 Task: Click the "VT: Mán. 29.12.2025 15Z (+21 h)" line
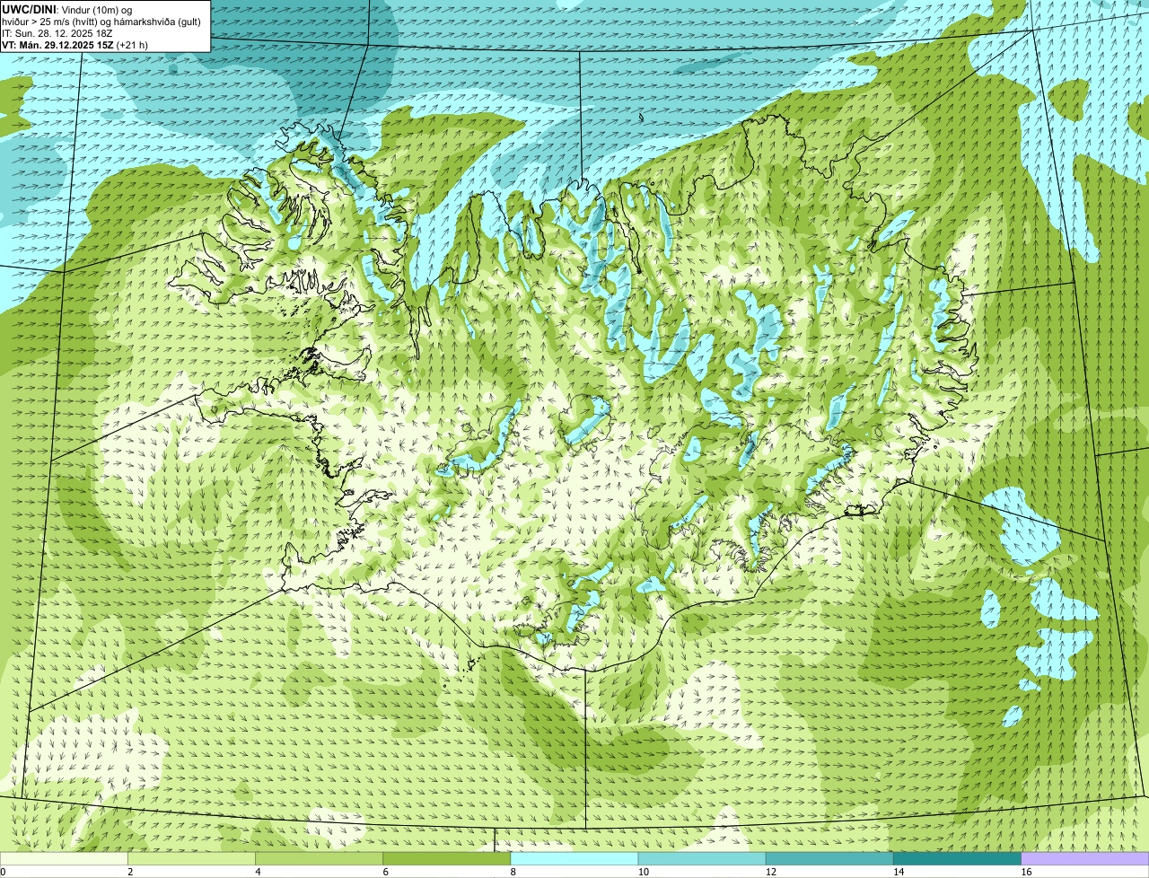(x=75, y=44)
